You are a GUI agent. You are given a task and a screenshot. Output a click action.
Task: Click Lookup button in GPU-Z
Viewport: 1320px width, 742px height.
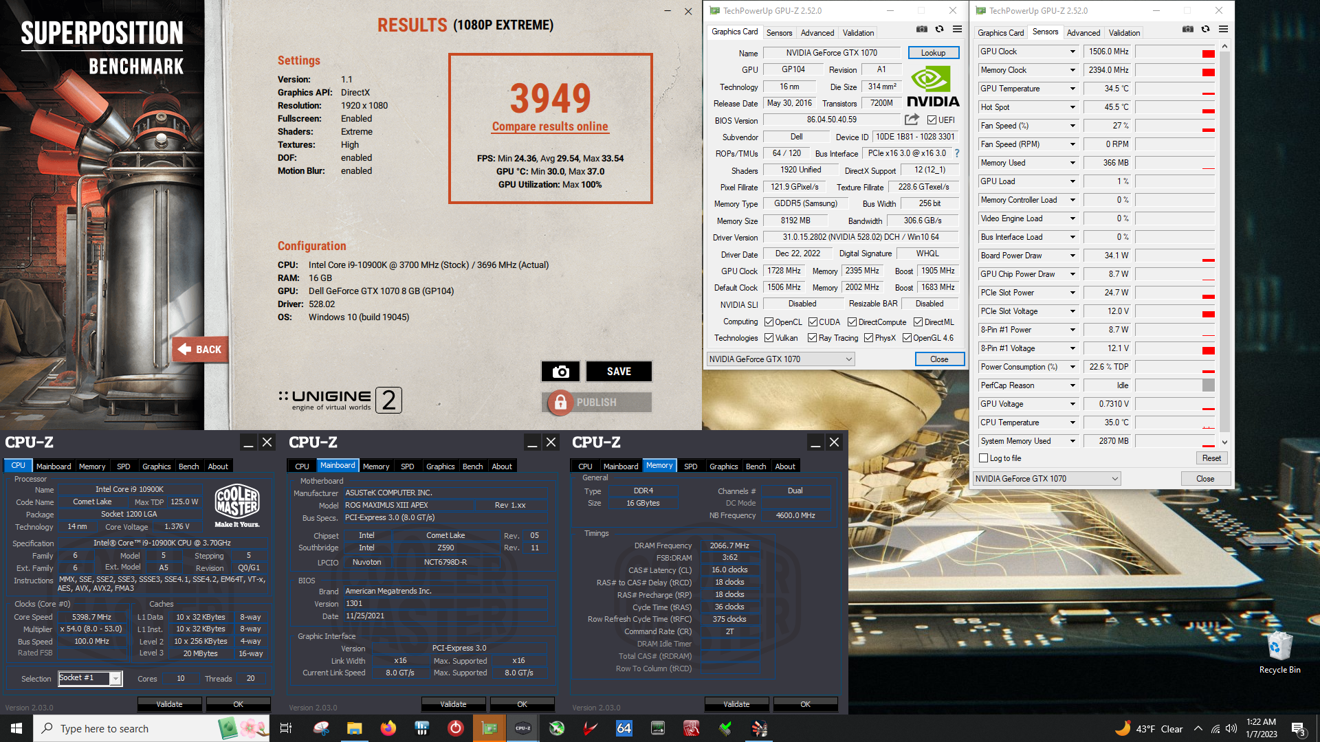tap(933, 53)
